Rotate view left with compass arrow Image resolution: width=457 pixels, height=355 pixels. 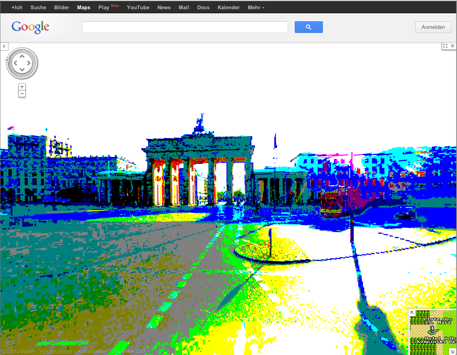click(15, 63)
